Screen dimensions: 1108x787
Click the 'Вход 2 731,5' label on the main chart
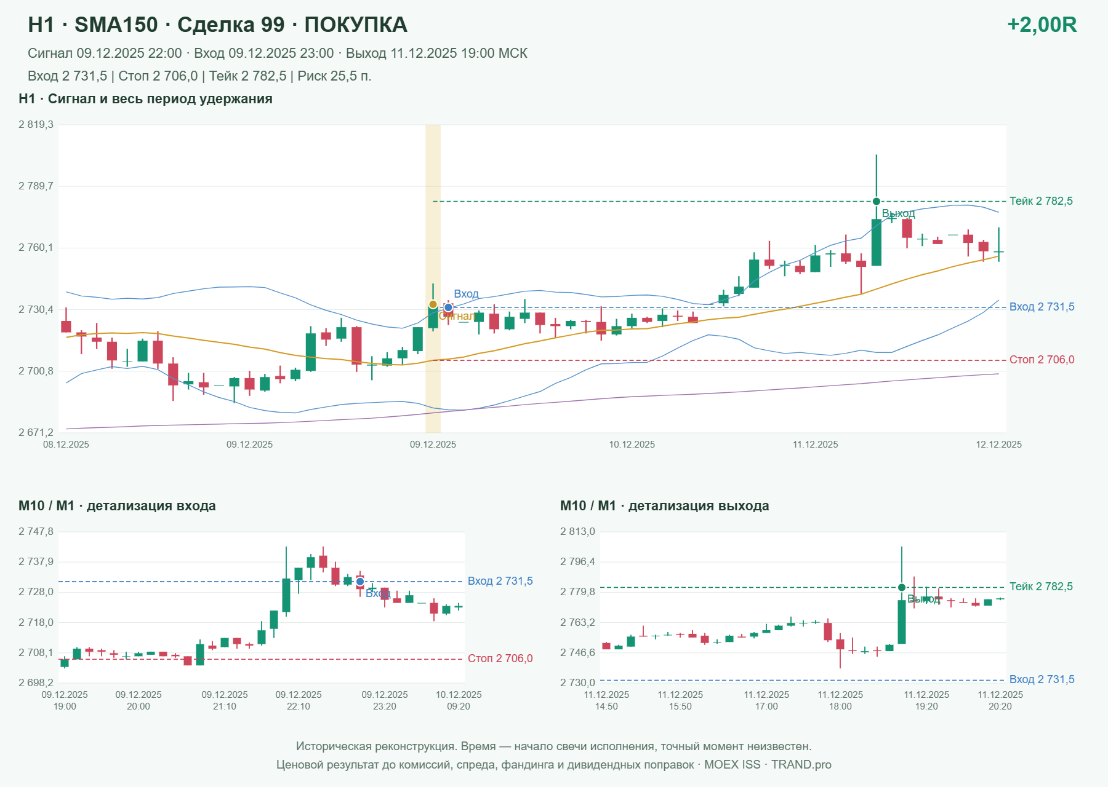tap(1042, 307)
